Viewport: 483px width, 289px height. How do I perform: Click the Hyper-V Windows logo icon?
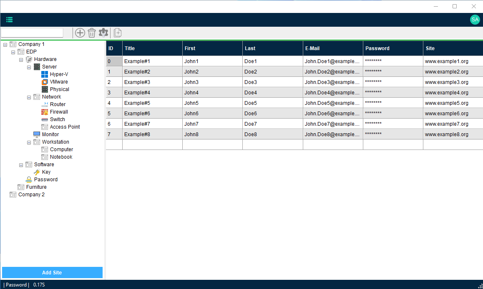pos(45,74)
